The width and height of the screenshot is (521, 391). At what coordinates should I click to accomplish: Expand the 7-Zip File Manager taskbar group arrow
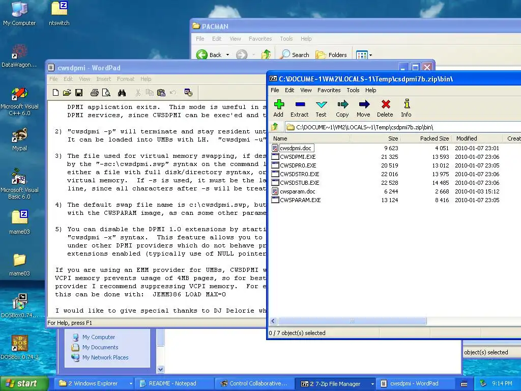pyautogui.click(x=372, y=384)
